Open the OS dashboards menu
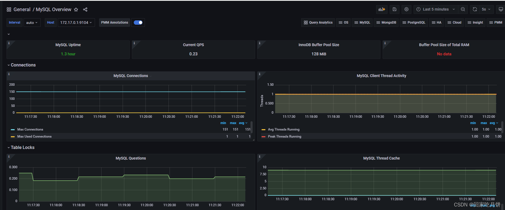Screen dimensions: 505x210 pyautogui.click(x=343, y=23)
